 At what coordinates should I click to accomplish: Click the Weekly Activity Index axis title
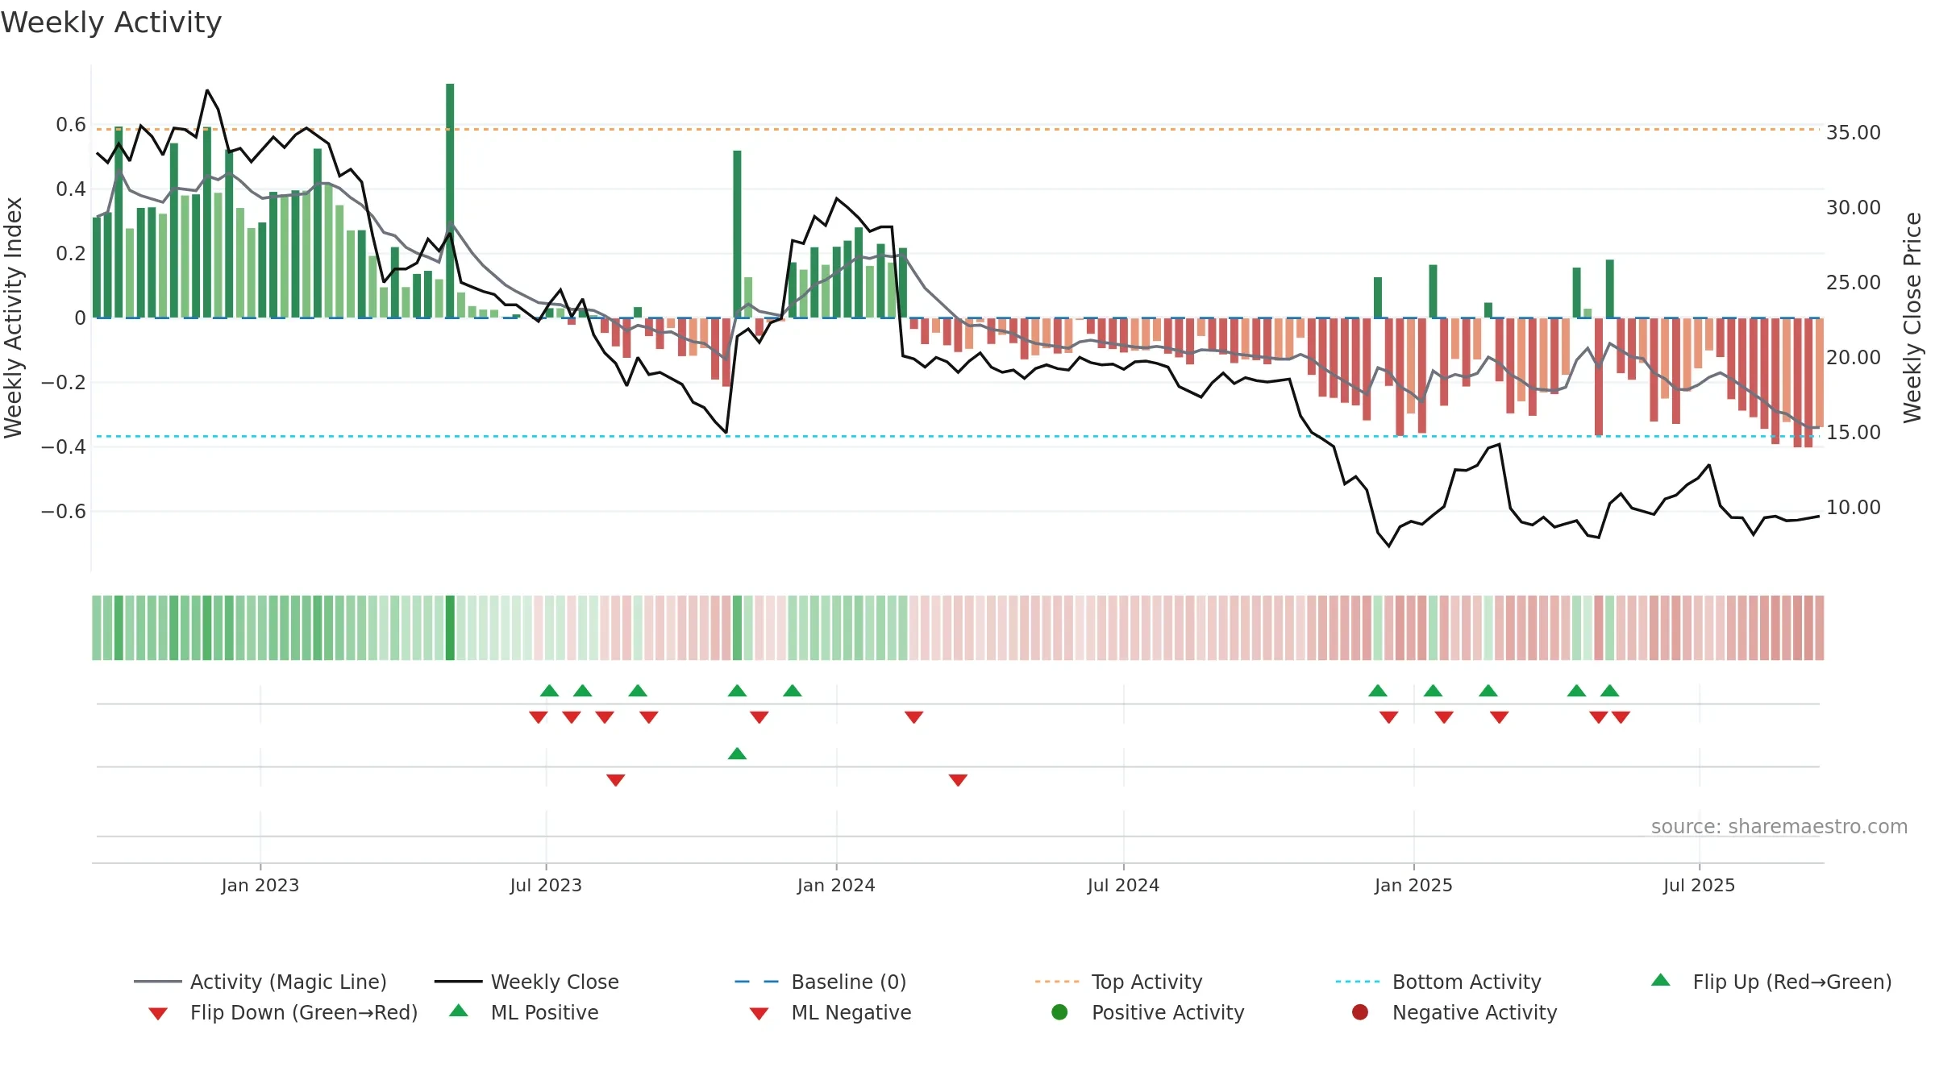pyautogui.click(x=13, y=318)
